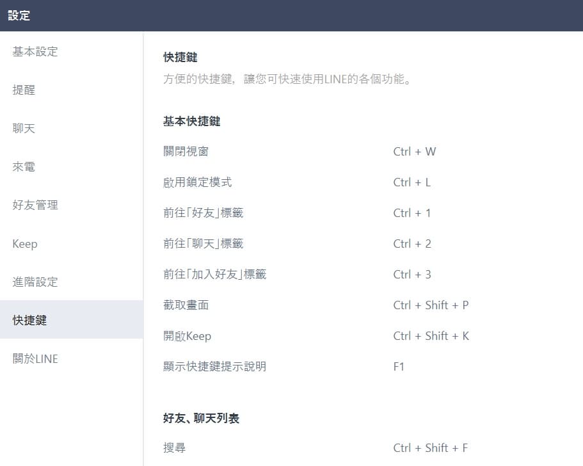Click the 啟用鎖定模式 shortcut label
The height and width of the screenshot is (466, 583).
198,182
